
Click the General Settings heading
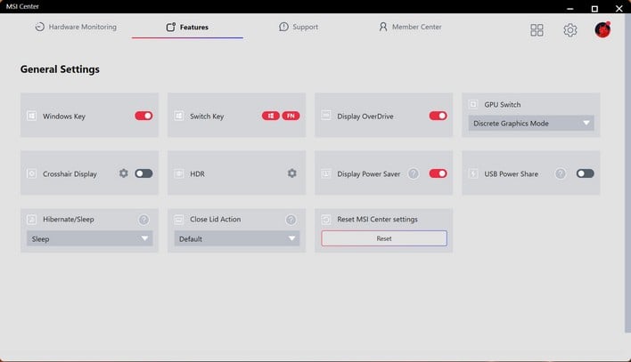click(x=60, y=69)
